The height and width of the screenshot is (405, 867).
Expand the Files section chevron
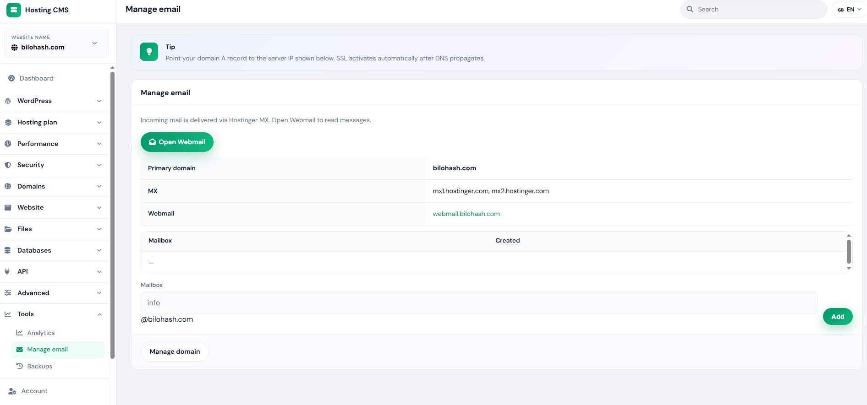[99, 229]
